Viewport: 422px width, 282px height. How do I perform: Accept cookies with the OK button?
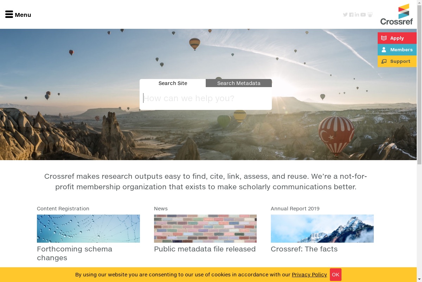pyautogui.click(x=335, y=275)
